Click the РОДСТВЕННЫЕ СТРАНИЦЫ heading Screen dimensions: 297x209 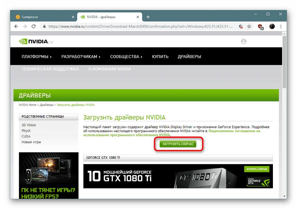click(x=48, y=116)
